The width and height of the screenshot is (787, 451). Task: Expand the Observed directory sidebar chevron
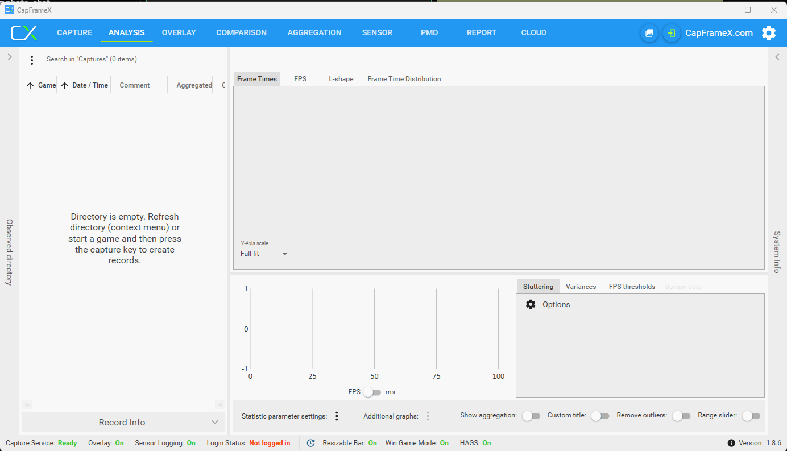(x=10, y=57)
